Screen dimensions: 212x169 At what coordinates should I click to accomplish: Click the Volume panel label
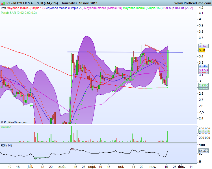(x=6, y=127)
